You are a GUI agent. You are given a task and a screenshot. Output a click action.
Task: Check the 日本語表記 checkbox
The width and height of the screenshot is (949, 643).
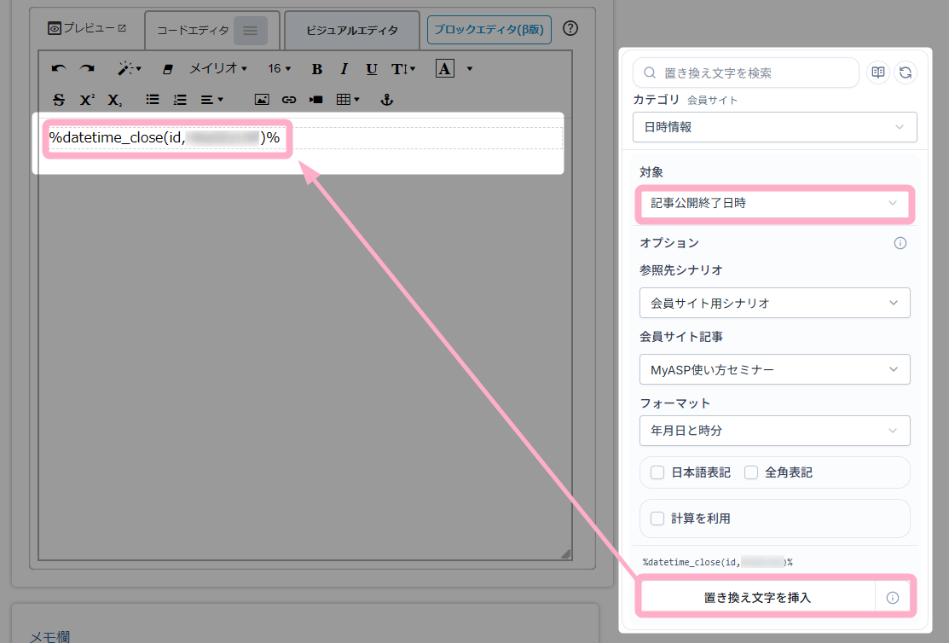[x=657, y=472]
